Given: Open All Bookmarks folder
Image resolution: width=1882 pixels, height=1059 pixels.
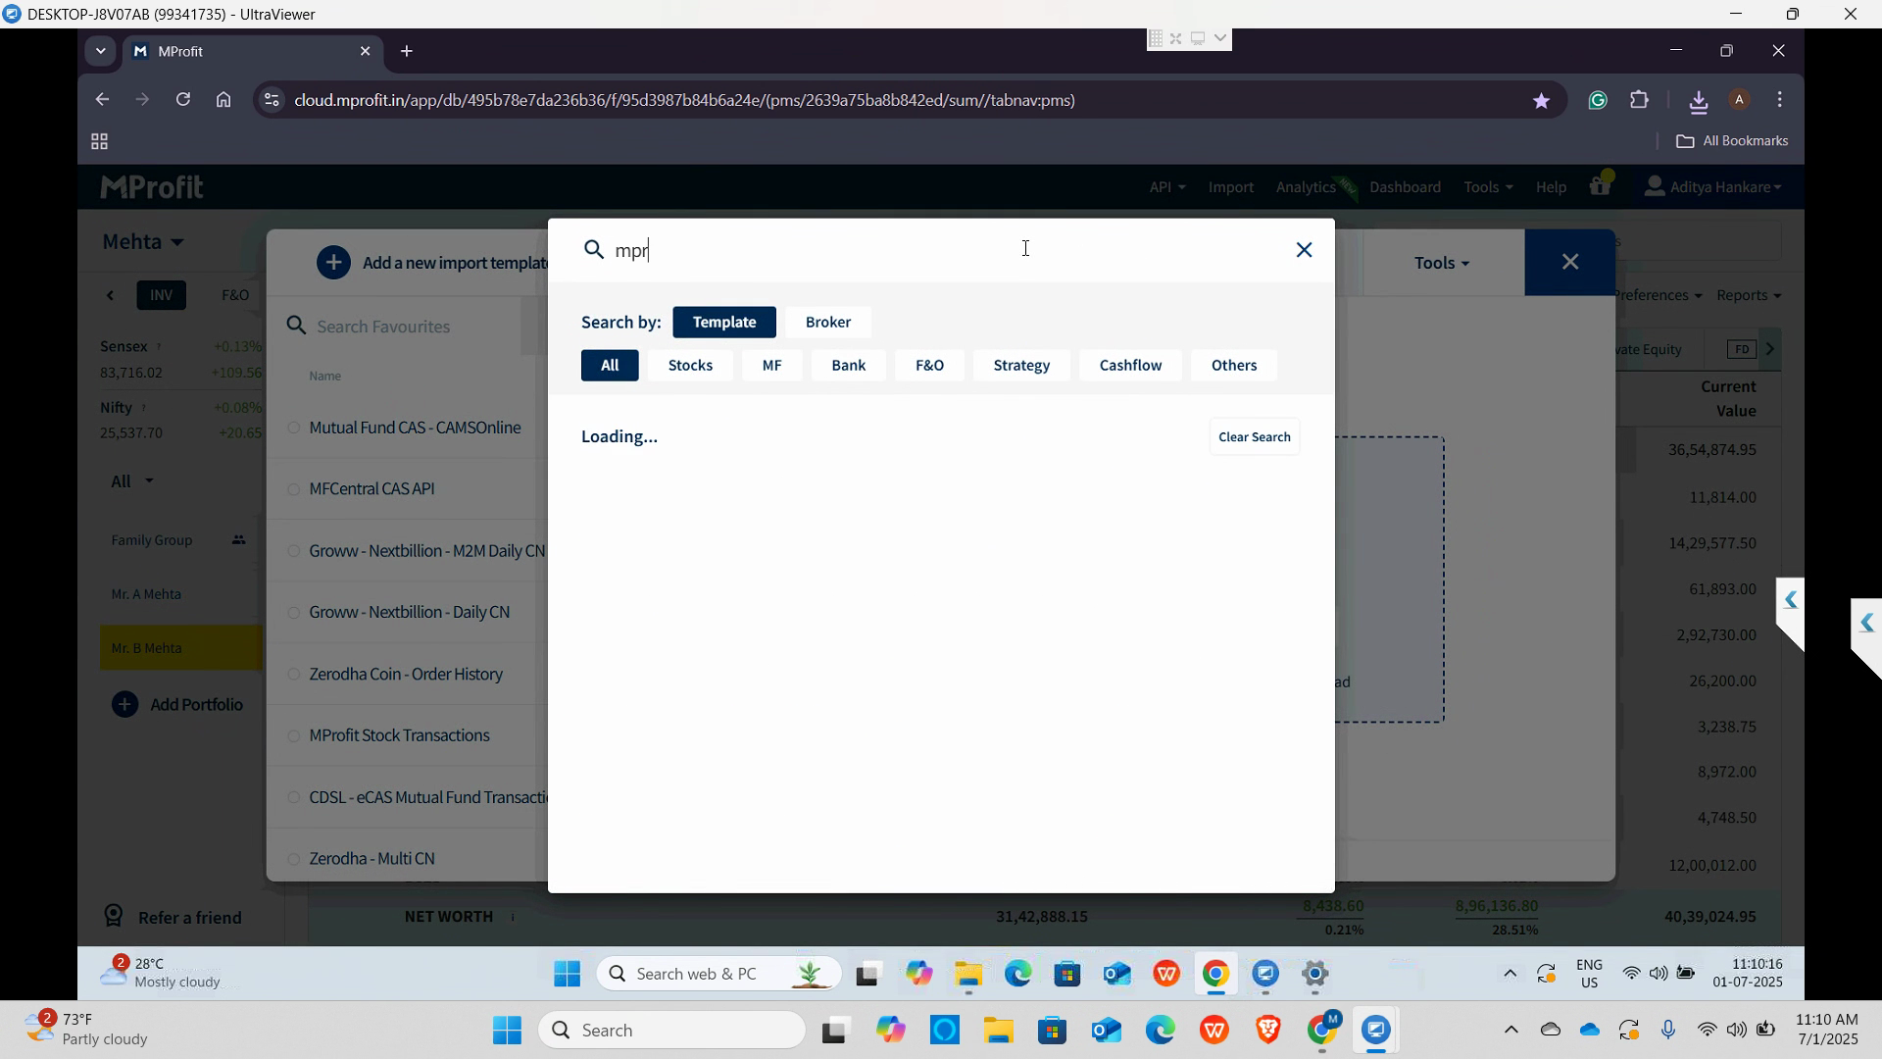Looking at the screenshot, I should (x=1732, y=141).
